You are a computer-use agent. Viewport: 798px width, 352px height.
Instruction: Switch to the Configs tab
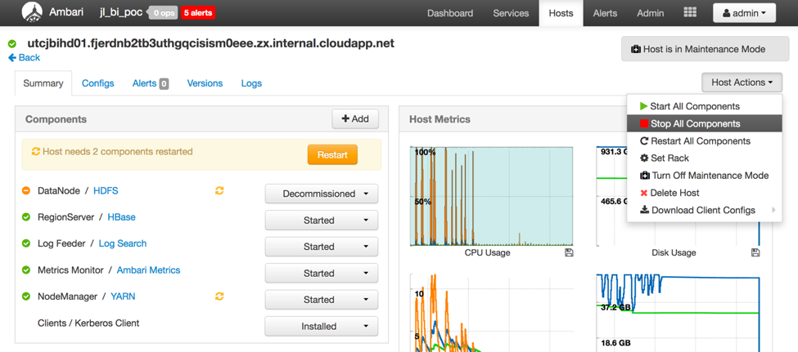98,83
